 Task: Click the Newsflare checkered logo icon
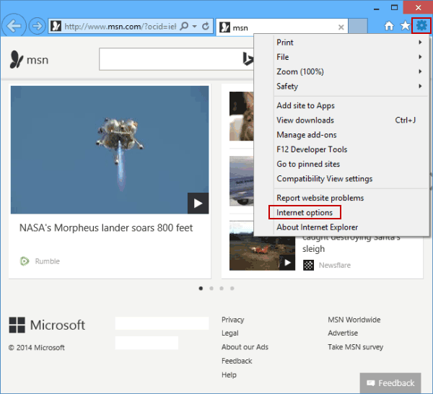[x=308, y=265]
